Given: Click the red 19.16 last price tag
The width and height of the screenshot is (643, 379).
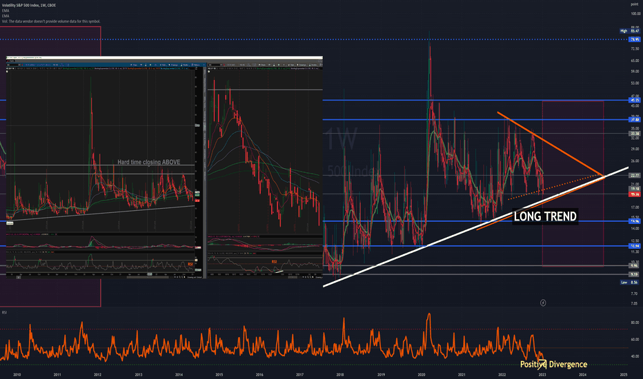Looking at the screenshot, I should click(635, 194).
